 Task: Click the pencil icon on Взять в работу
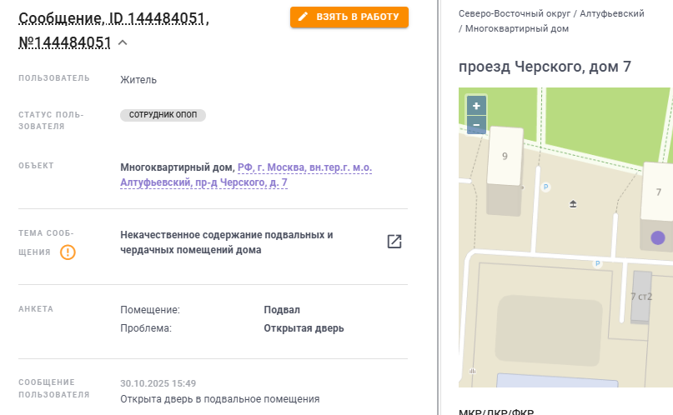[x=303, y=17]
